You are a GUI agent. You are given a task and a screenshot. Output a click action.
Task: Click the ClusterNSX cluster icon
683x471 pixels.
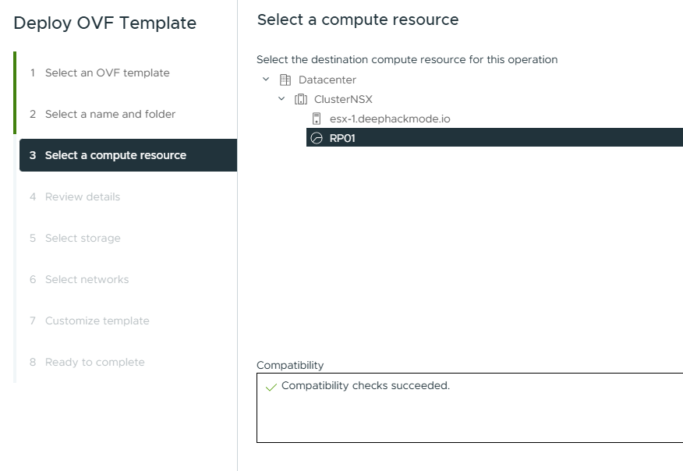point(300,99)
